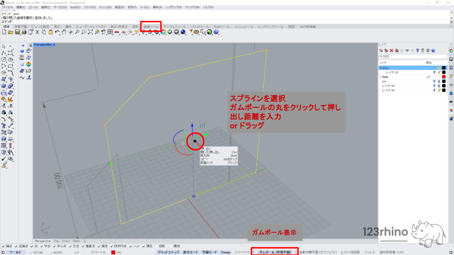Click the green check mark icon in left sidebar
Image resolution: width=454 pixels, height=255 pixels.
[4, 159]
